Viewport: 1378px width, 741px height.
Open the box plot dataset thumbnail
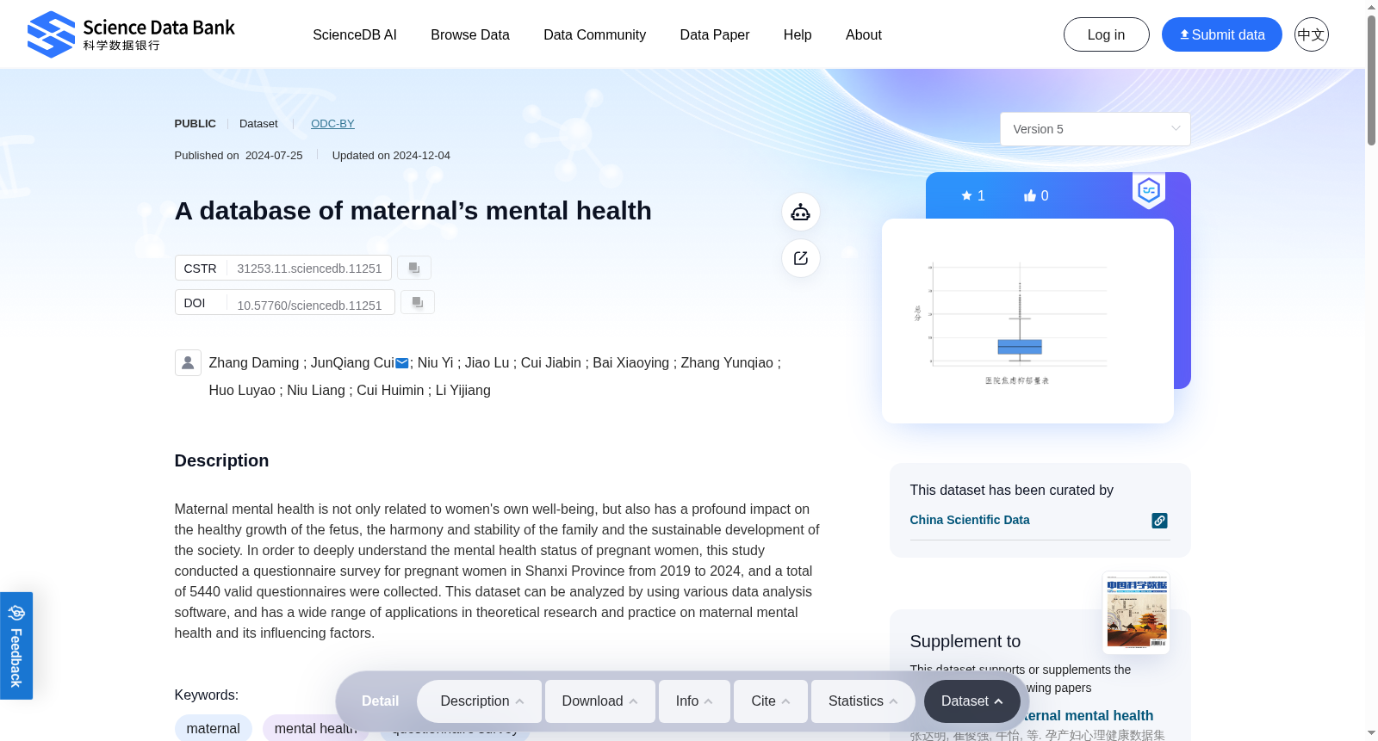[1027, 321]
